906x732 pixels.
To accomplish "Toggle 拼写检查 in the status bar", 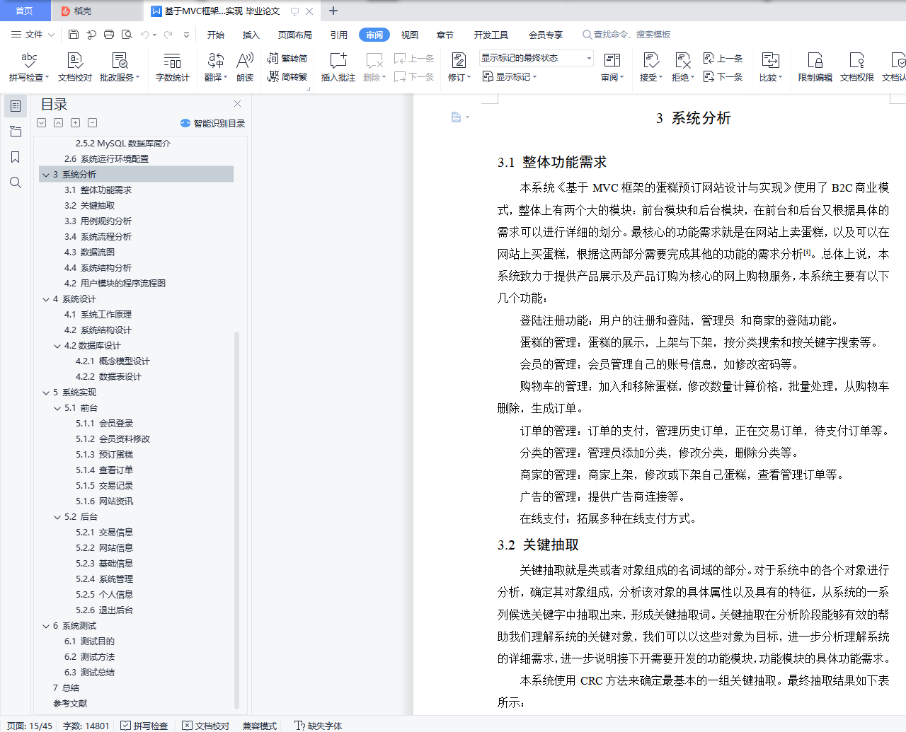I will tap(144, 726).
